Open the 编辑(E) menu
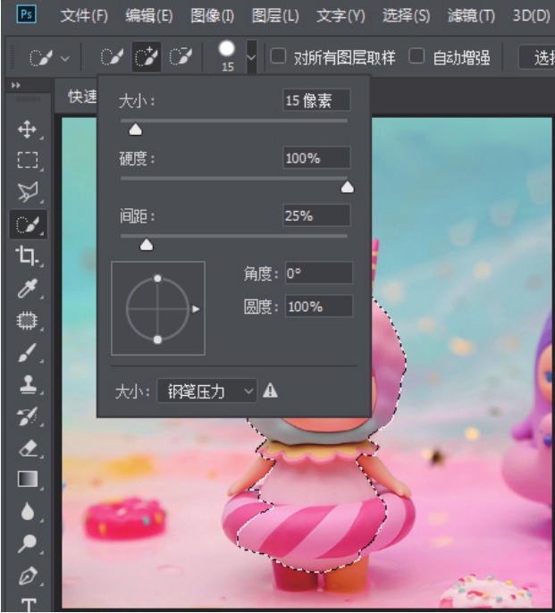 (149, 16)
